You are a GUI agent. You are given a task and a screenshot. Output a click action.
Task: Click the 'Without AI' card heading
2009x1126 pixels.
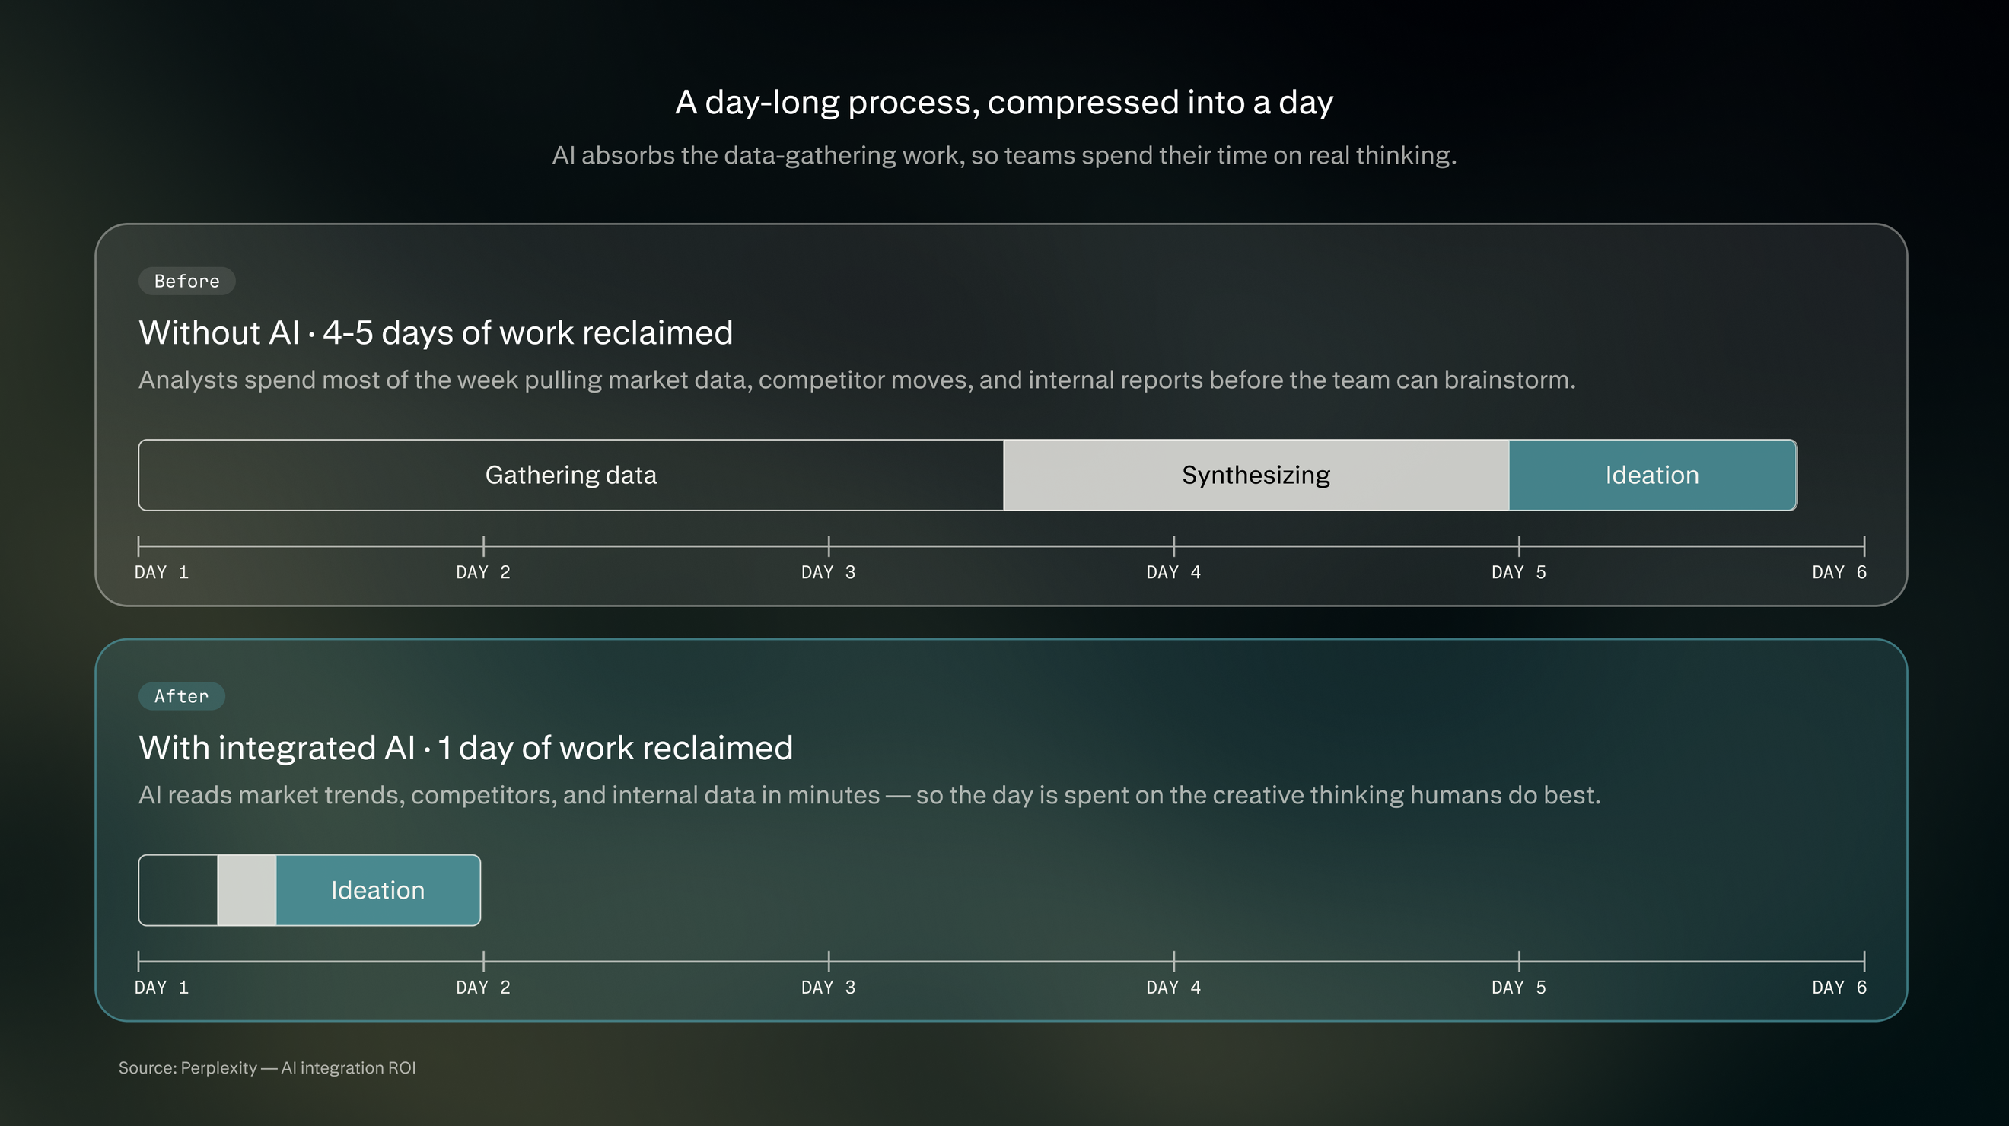436,333
